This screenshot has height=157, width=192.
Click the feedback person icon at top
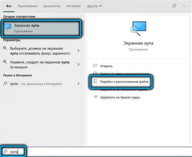[174, 6]
